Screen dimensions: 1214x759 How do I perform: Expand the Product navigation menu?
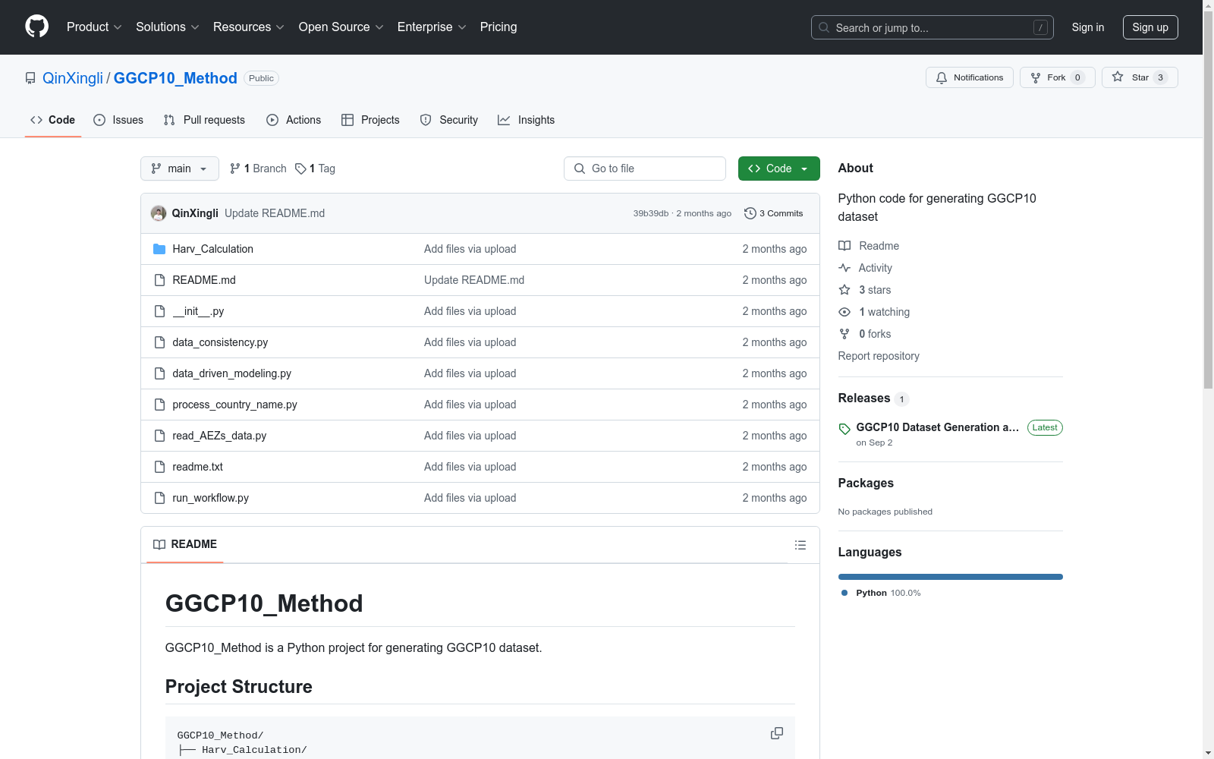(93, 27)
